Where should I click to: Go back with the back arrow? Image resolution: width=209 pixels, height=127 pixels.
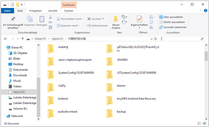tap(6, 39)
